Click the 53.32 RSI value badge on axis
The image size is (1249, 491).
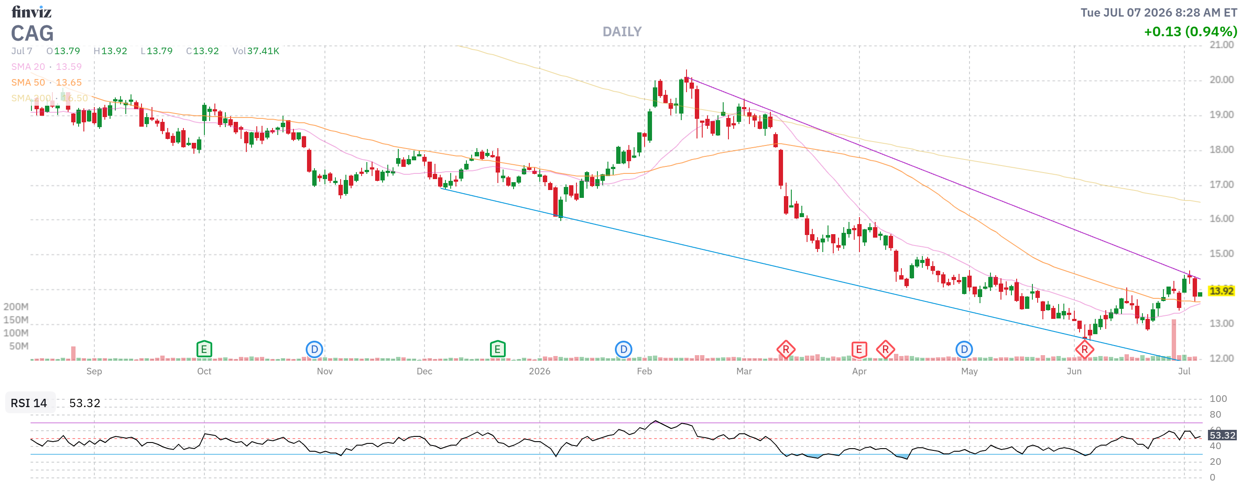coord(1222,435)
